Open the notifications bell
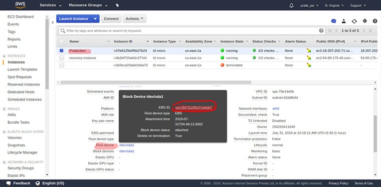Viewport: 381px width, 187px height. pyautogui.click(x=291, y=5)
